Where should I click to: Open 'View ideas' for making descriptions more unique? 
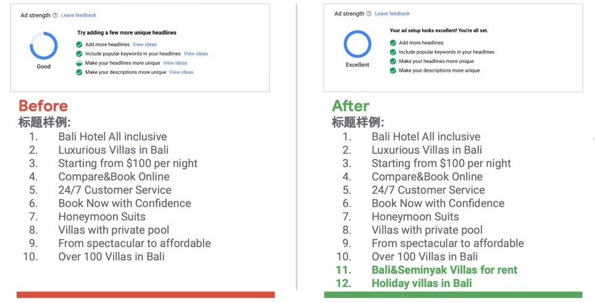pos(181,72)
